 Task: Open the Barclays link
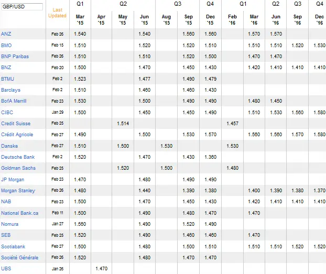click(x=11, y=90)
